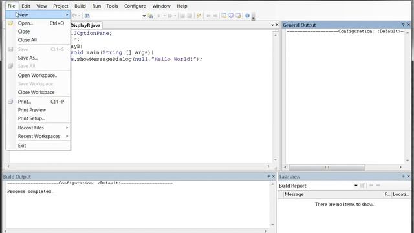
Task: Pin the Task View panel
Action: coord(404,176)
